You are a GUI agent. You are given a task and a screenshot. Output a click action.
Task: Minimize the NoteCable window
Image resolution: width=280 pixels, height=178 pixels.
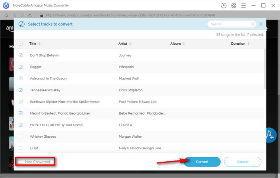[x=253, y=6]
